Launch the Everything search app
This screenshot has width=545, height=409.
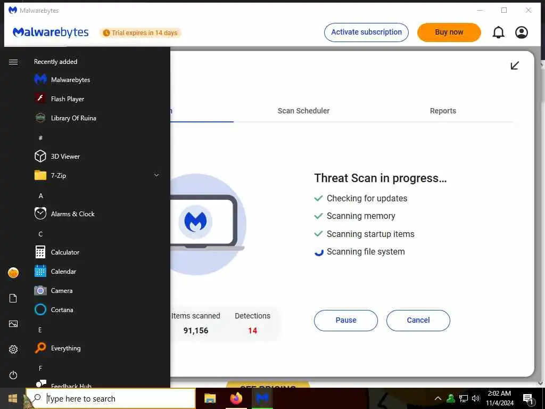(x=97, y=348)
